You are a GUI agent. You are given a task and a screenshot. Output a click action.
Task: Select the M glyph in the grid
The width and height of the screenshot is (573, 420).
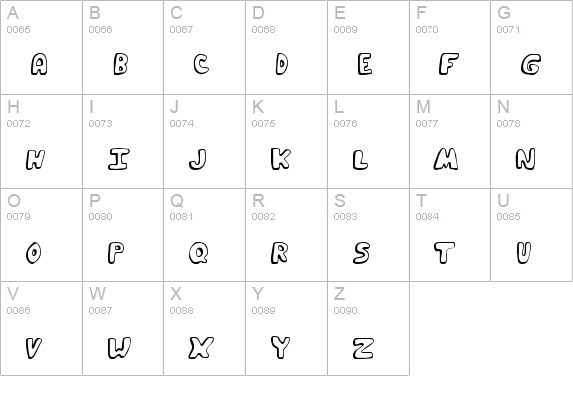click(x=446, y=159)
